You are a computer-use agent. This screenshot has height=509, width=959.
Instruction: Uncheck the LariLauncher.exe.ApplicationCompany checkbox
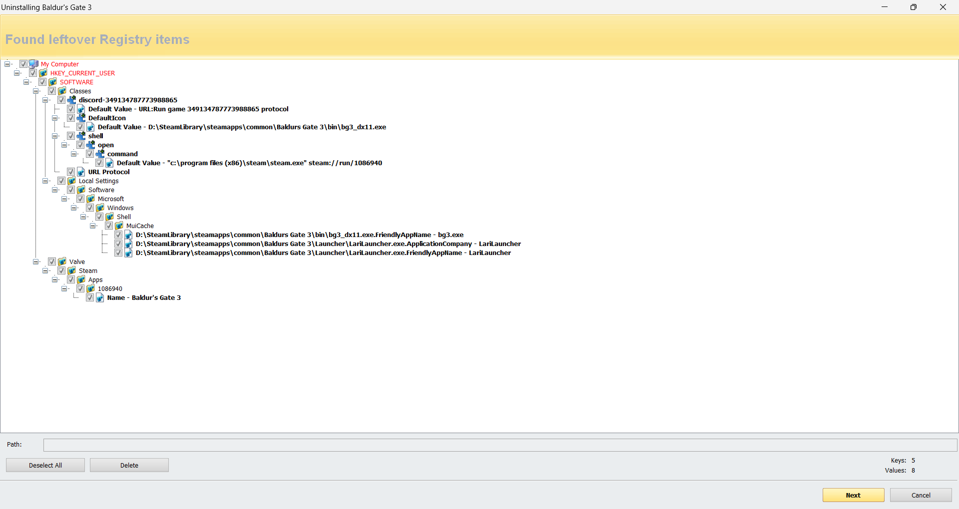point(118,244)
